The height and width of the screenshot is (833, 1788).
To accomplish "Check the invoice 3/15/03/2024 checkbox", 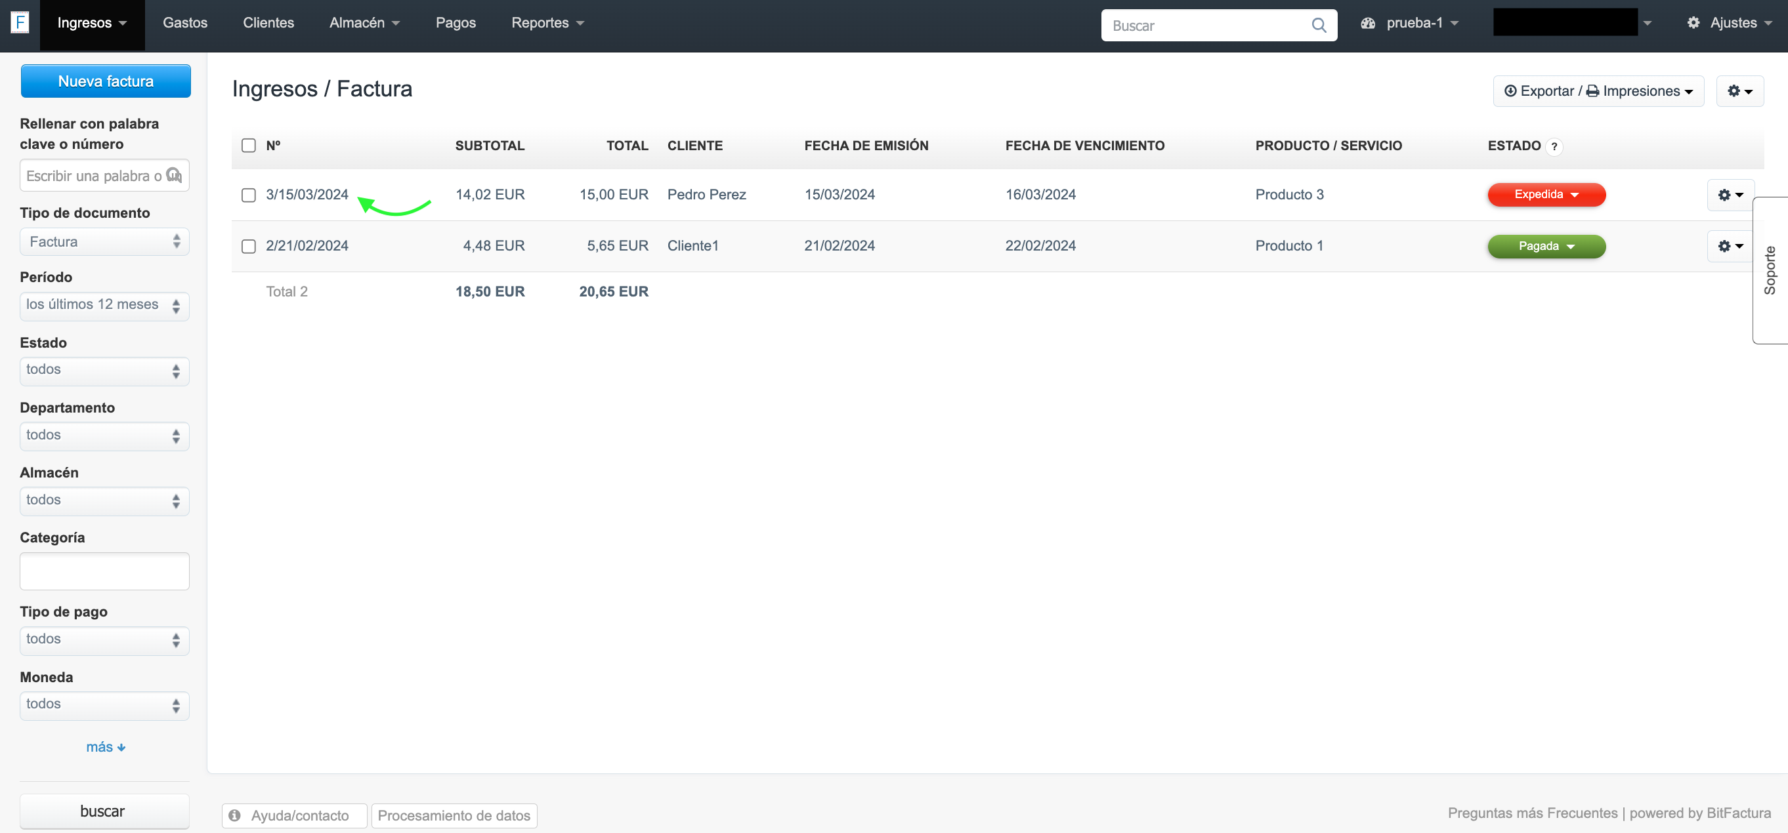I will click(x=249, y=195).
